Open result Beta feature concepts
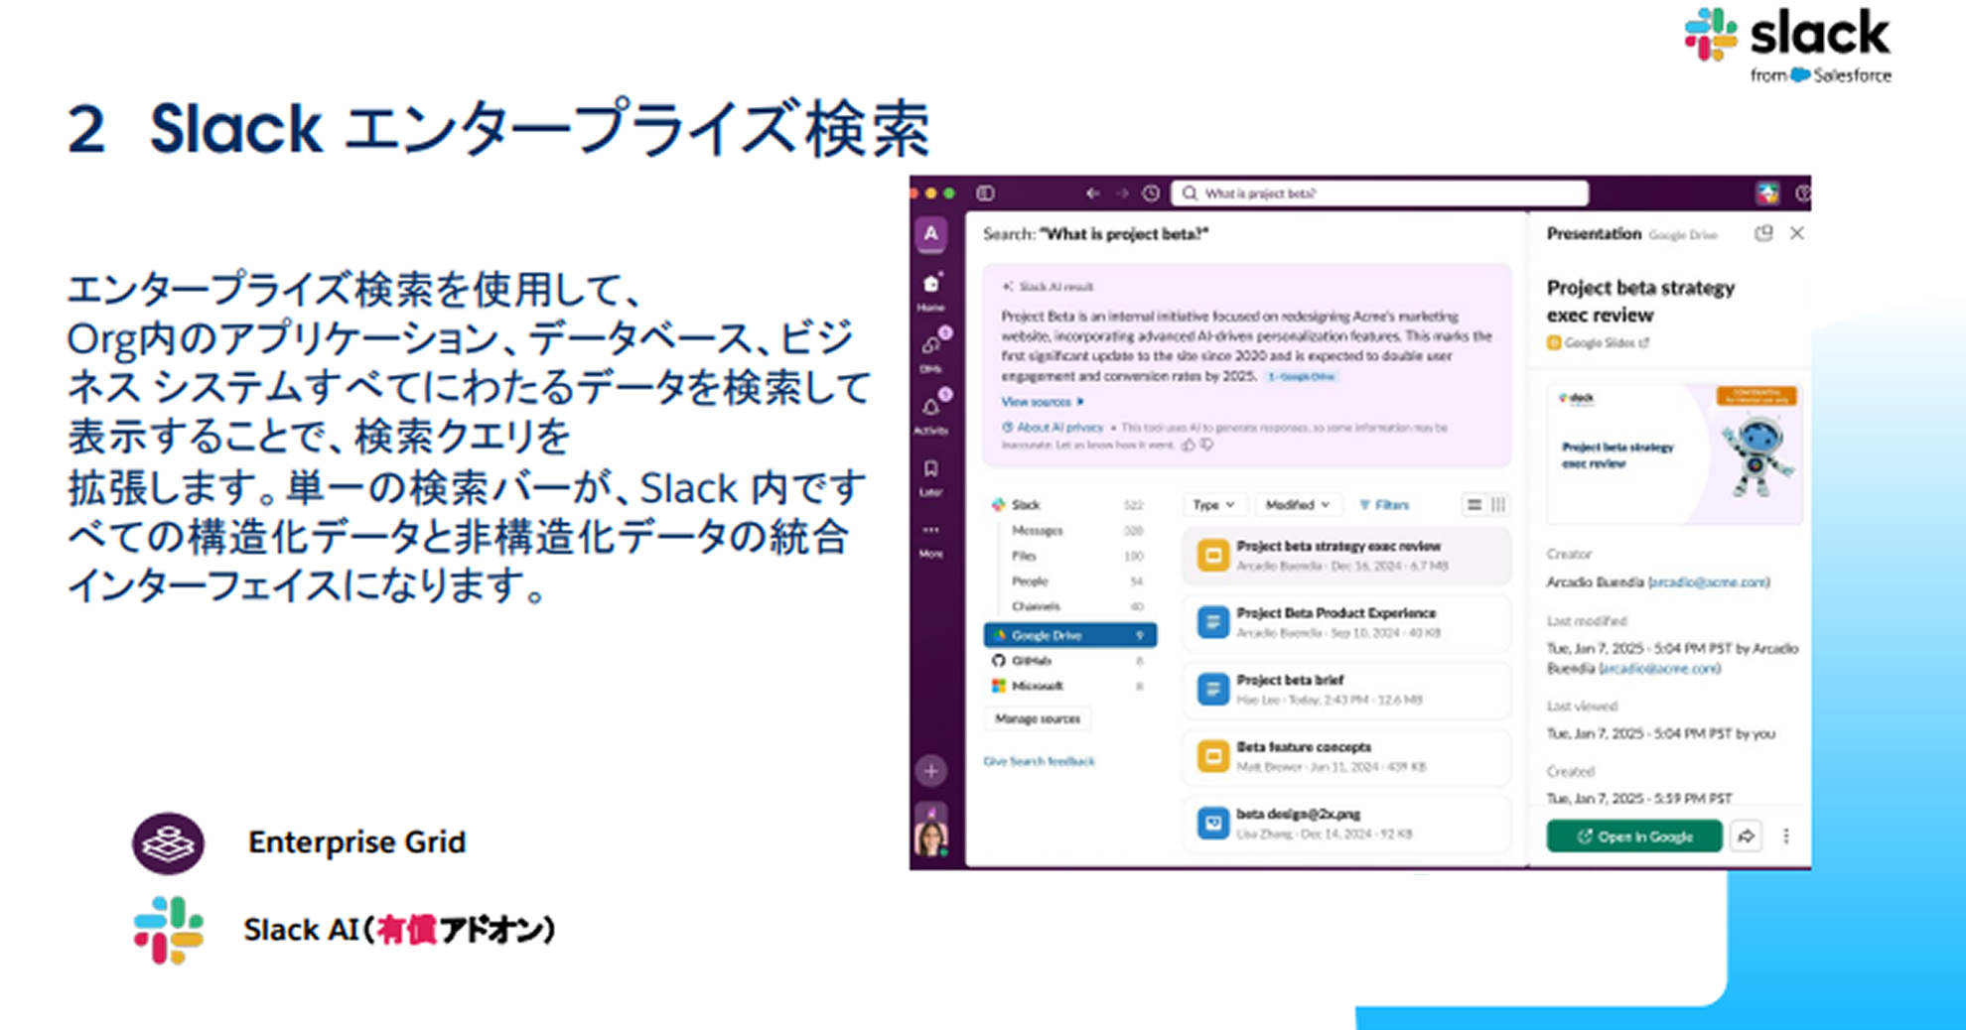Screen dimensions: 1966x1030 coord(1345,756)
